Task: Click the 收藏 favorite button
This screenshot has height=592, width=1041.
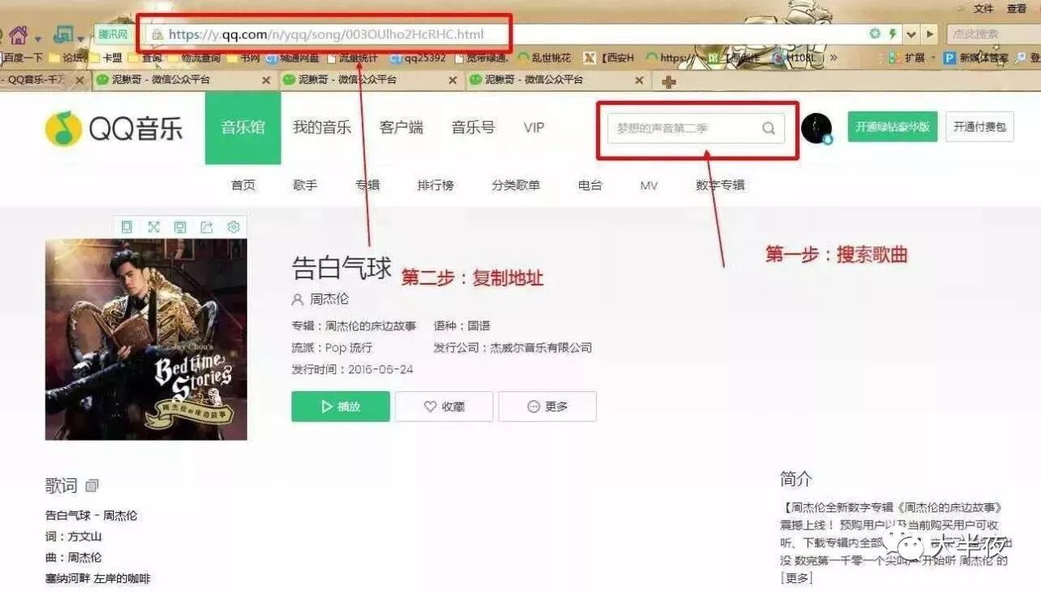Action: tap(444, 407)
